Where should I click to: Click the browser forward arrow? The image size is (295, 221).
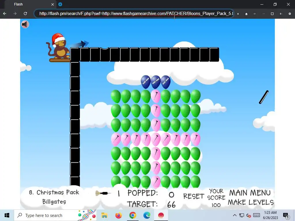(15, 14)
